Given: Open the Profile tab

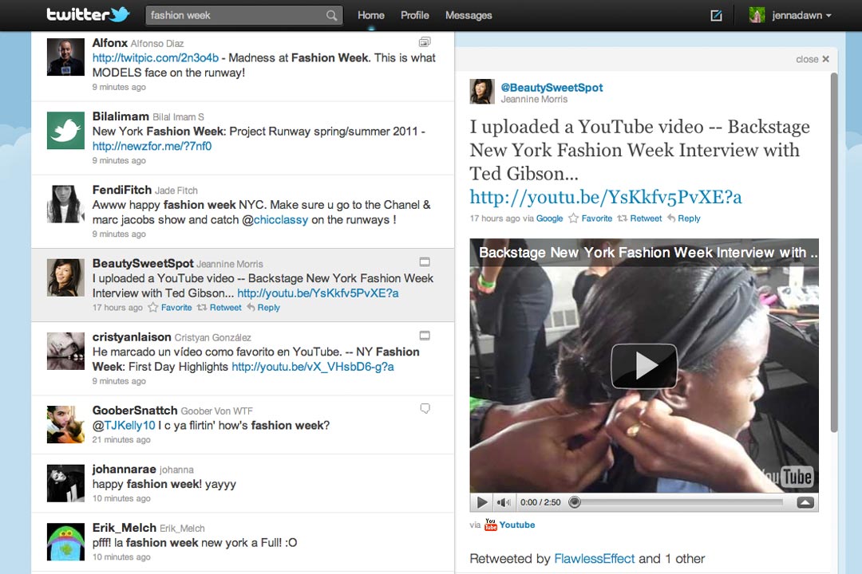Looking at the screenshot, I should tap(414, 15).
